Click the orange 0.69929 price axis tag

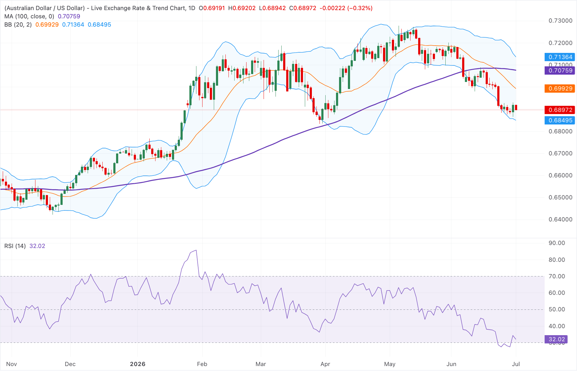click(560, 89)
